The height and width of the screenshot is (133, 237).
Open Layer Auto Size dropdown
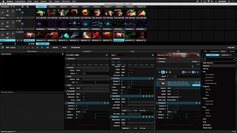pyautogui.click(x=125, y=75)
